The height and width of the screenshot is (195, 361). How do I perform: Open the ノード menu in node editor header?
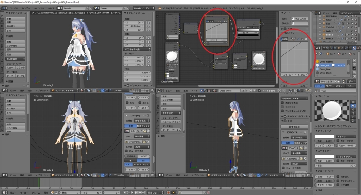(195, 91)
